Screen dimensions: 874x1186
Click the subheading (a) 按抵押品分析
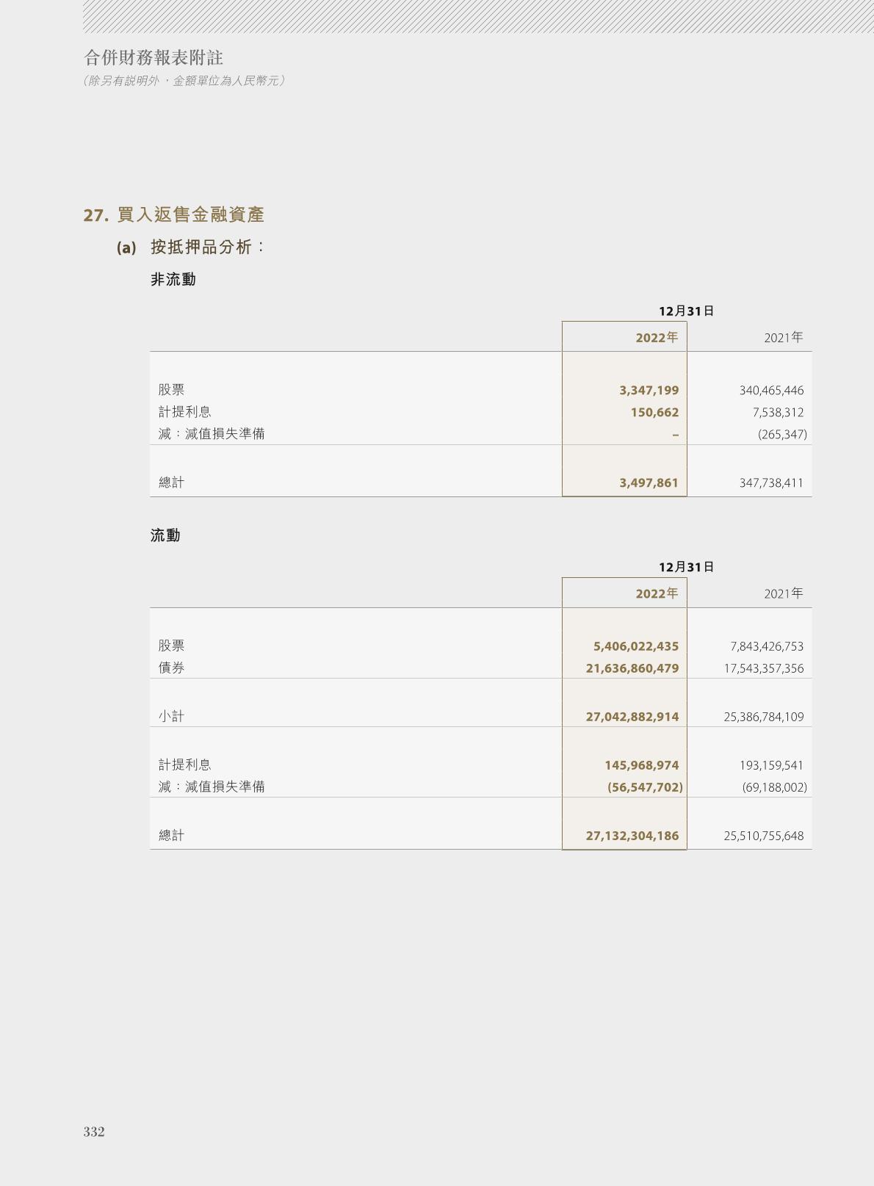(x=191, y=247)
